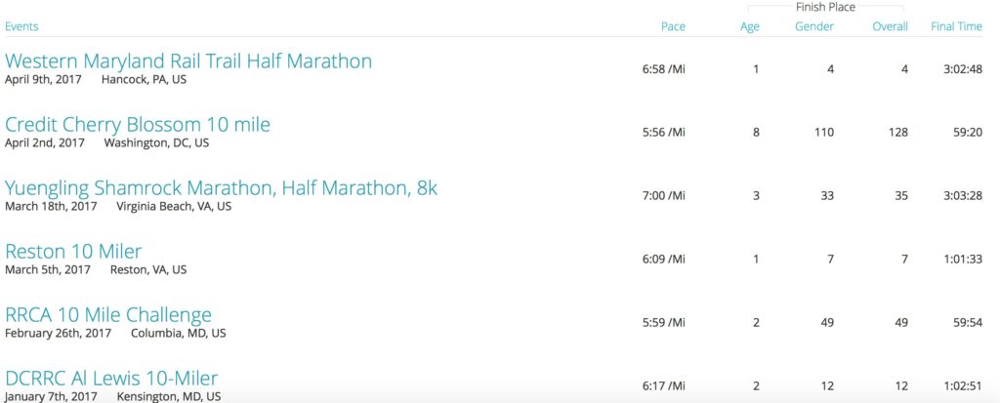Open Yuengling Shamrock Marathon event link
The height and width of the screenshot is (403, 1000).
pyautogui.click(x=222, y=188)
